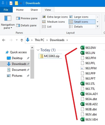Switch to Details layout
Image resolution: width=105 pixels, height=125 pixels.
click(x=76, y=27)
